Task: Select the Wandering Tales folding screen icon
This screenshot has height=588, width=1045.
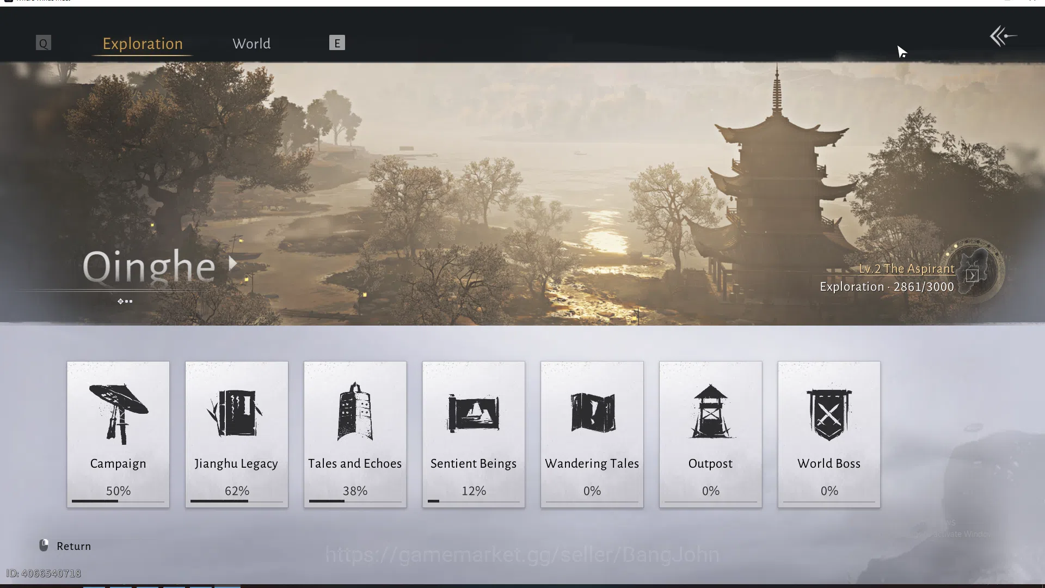Action: [x=593, y=412]
